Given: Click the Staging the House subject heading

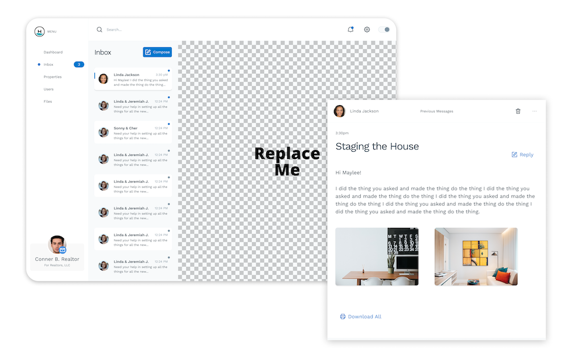Looking at the screenshot, I should pos(377,147).
